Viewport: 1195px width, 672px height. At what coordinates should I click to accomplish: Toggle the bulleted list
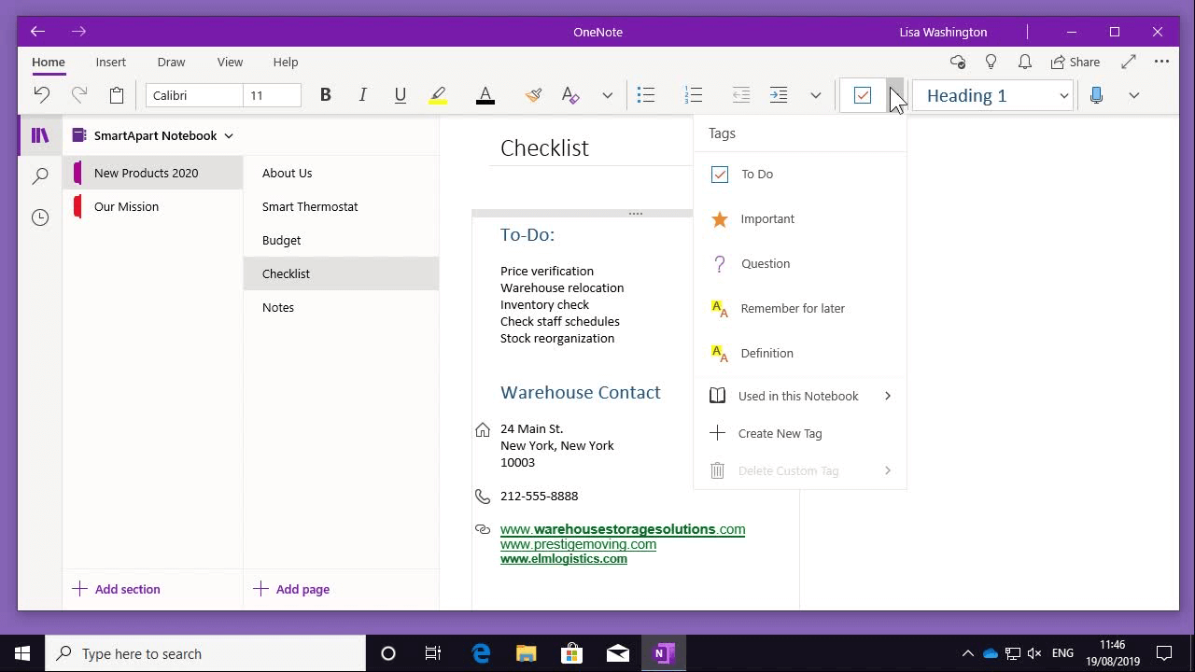[645, 94]
